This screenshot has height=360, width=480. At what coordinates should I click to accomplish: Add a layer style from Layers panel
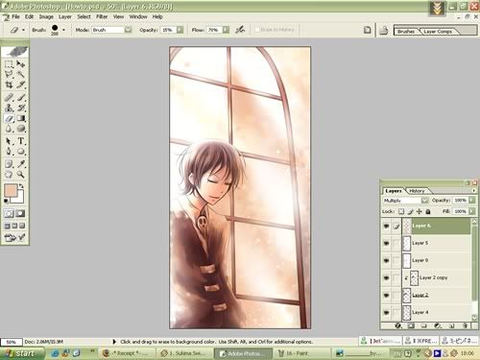(398, 325)
